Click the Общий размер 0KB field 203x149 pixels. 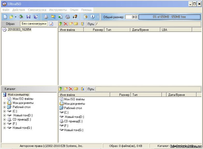tap(131, 17)
